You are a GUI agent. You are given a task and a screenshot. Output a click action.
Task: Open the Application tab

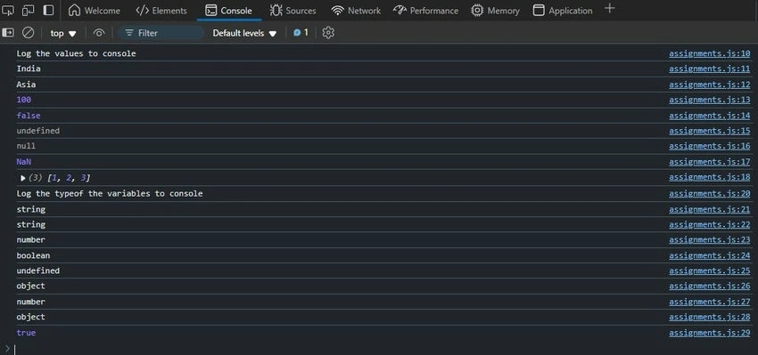pyautogui.click(x=562, y=10)
